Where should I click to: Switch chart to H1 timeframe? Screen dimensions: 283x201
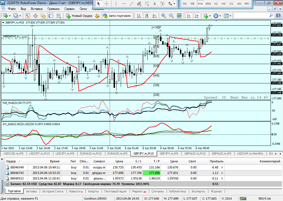coord(216,4)
